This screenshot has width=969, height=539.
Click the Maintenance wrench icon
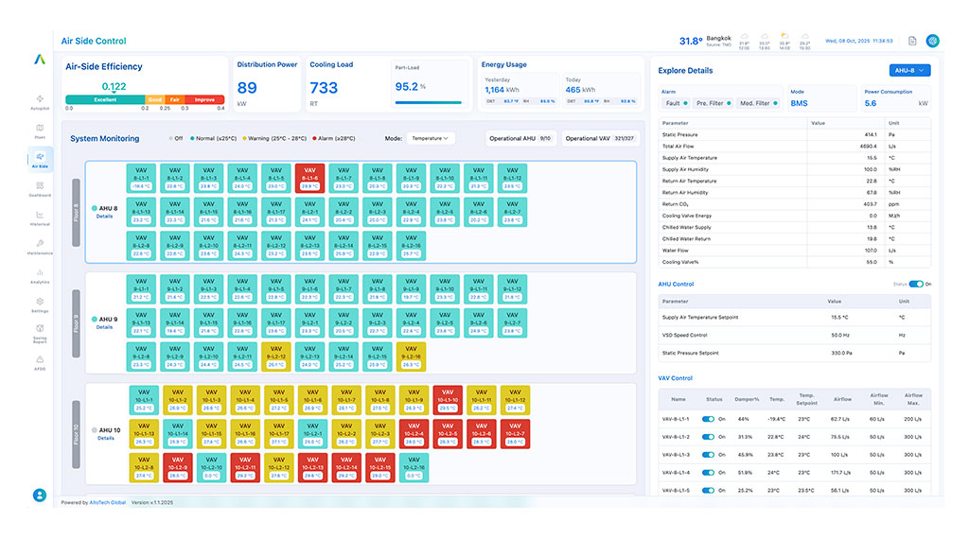(40, 245)
